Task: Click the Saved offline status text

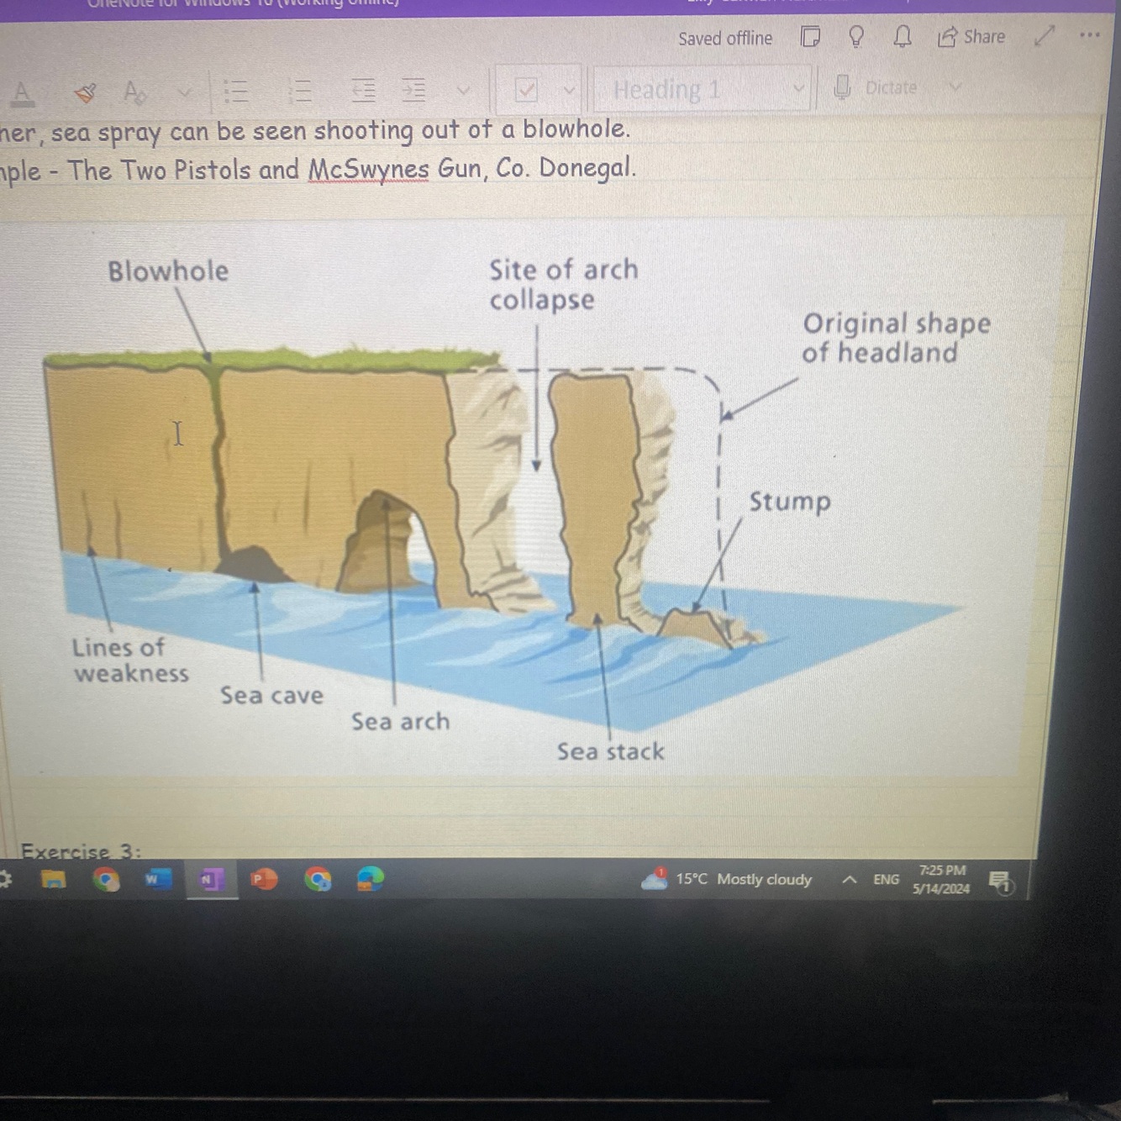Action: (x=725, y=39)
